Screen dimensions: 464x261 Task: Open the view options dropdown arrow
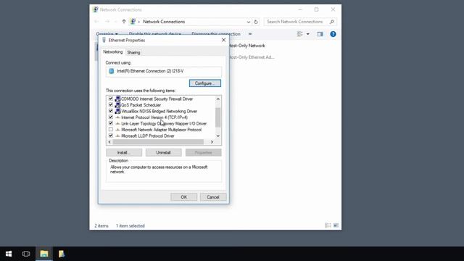coord(307,34)
